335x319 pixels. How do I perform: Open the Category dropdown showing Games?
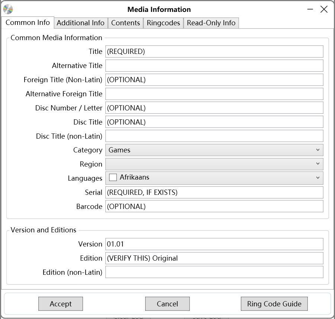tap(214, 150)
